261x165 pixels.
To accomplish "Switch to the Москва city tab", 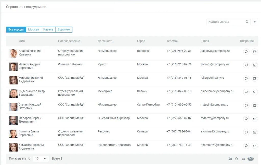I will 33,30.
